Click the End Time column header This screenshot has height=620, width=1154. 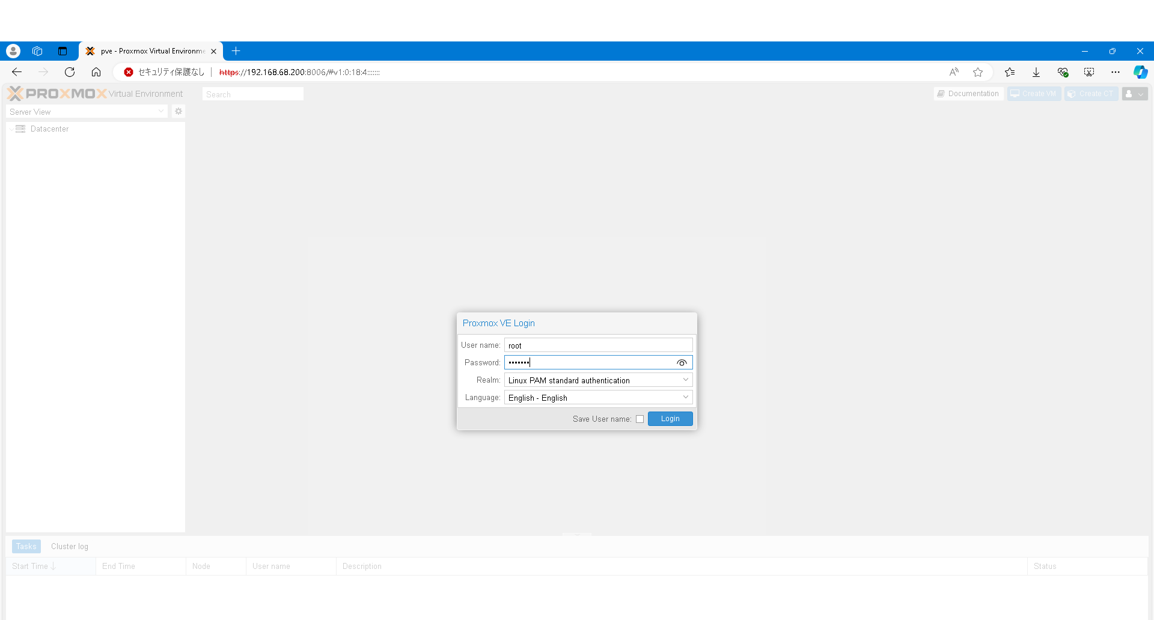141,566
